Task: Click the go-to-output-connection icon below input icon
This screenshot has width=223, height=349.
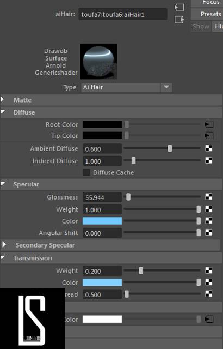Action: pyautogui.click(x=179, y=20)
